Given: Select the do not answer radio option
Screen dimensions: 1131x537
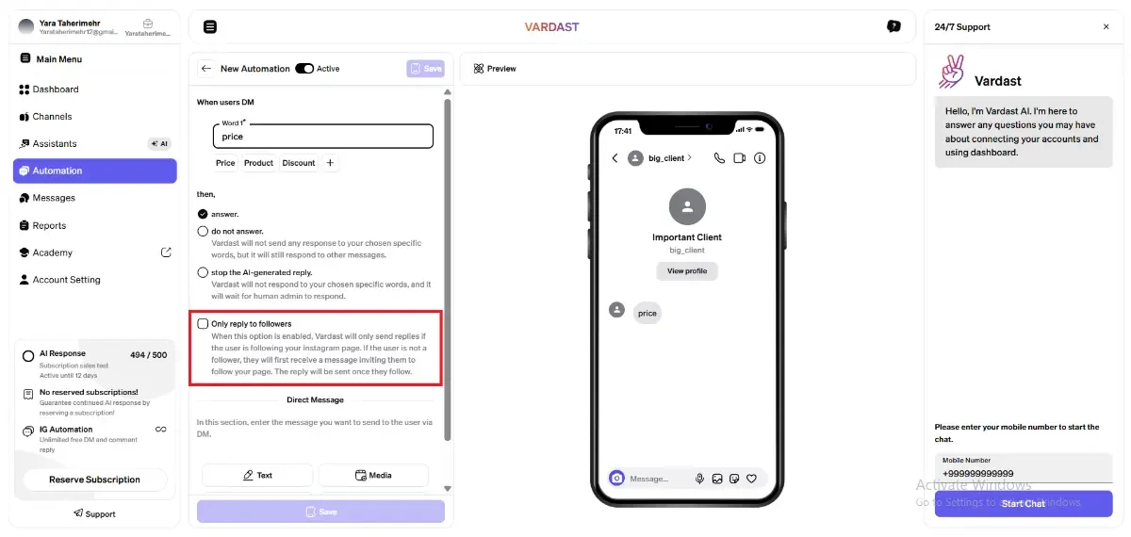Looking at the screenshot, I should click(203, 231).
